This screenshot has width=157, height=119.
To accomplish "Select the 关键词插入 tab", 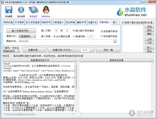I will coord(105,22).
